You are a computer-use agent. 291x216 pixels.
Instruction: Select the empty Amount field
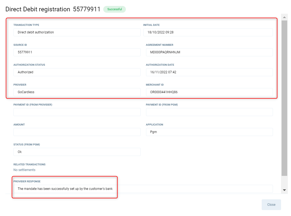coord(77,132)
